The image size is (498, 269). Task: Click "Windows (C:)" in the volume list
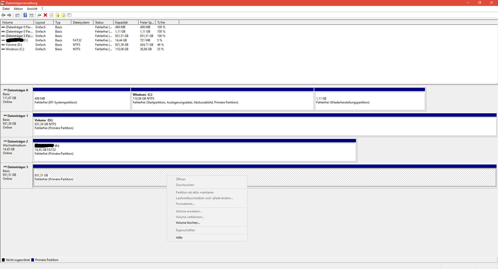15,49
